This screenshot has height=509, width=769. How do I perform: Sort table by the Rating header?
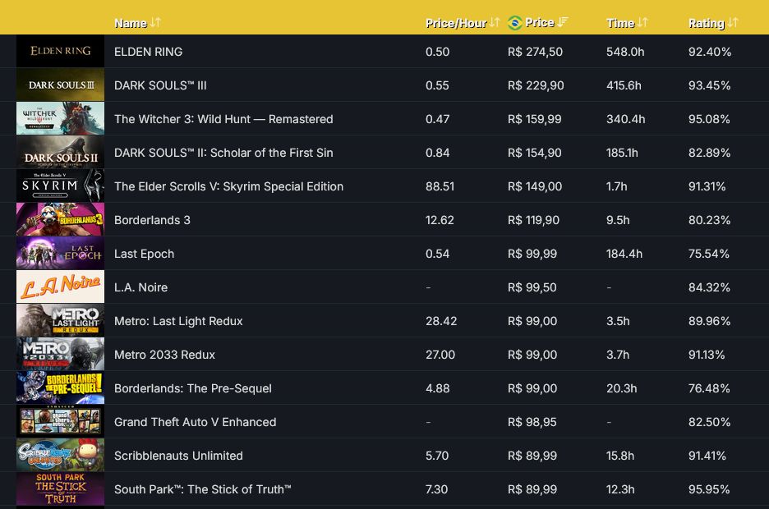[707, 23]
